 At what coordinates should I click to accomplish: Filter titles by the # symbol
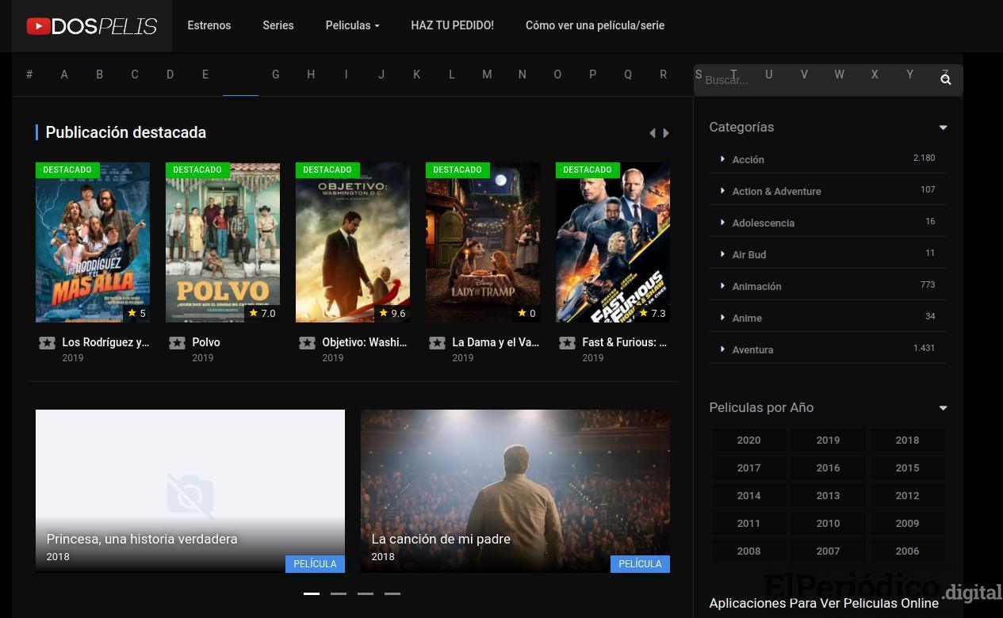[29, 74]
